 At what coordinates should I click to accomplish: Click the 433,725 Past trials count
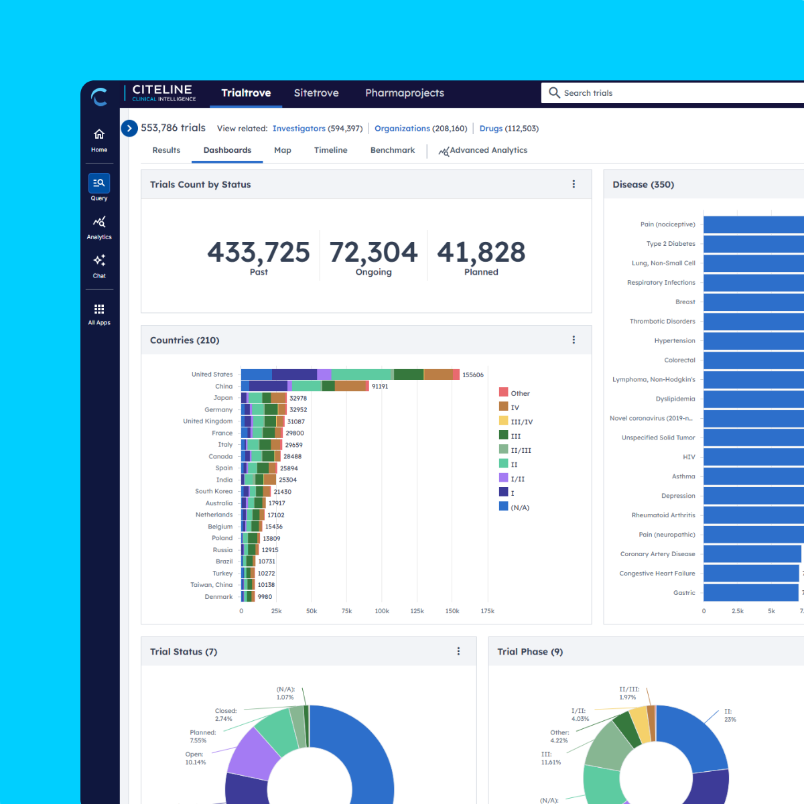click(259, 253)
